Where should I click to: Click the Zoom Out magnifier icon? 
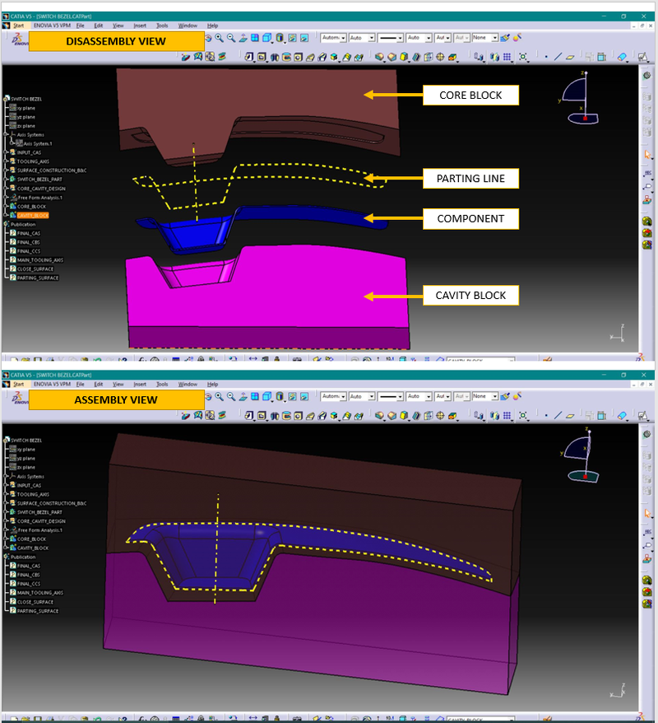click(x=229, y=38)
